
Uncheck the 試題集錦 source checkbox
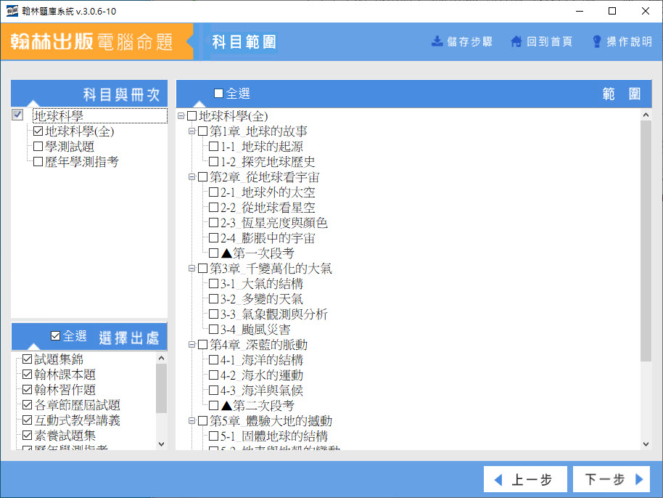tap(28, 359)
